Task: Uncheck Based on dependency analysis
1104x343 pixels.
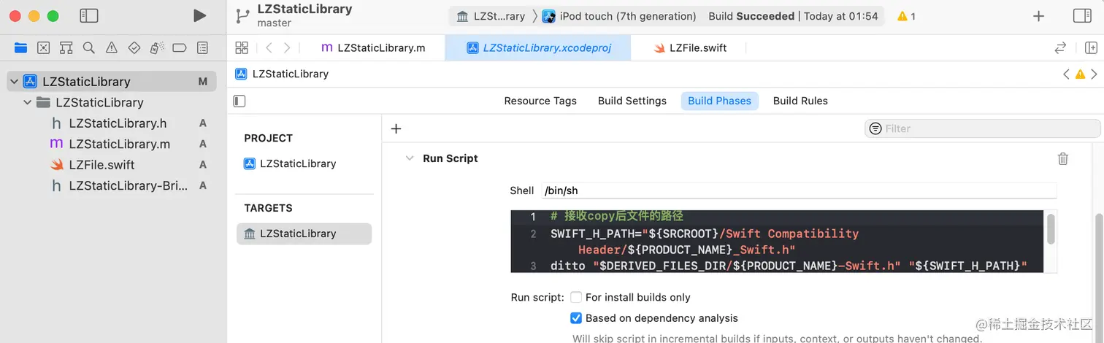Action: coord(576,318)
